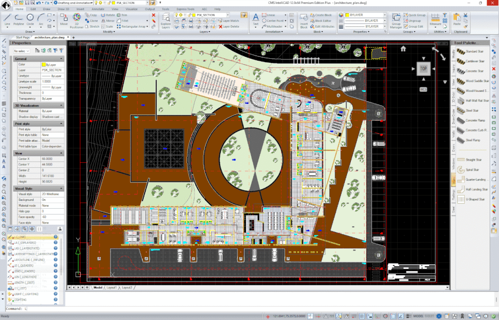Screen dimensions: 499x320
Task: Collapse the General section in Properties
Action: [x=61, y=58]
